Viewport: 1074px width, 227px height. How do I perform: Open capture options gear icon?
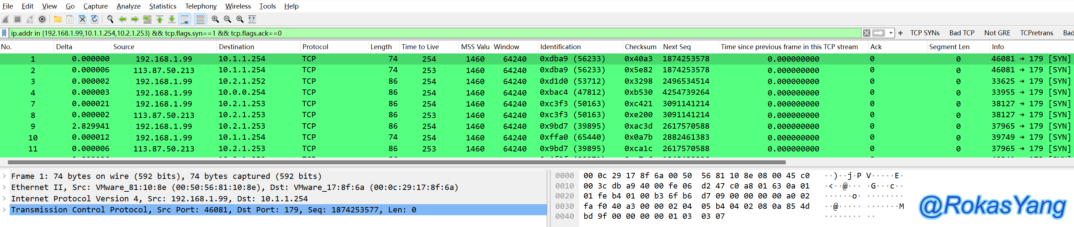click(x=42, y=19)
